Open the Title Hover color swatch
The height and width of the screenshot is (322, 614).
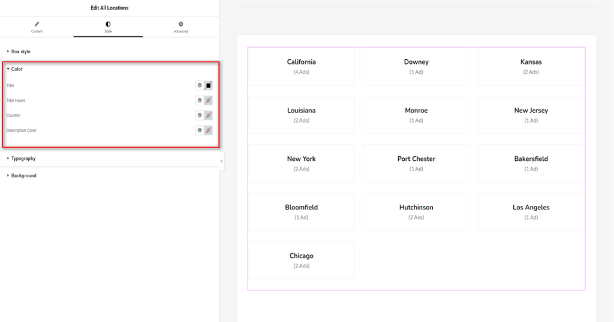point(208,101)
